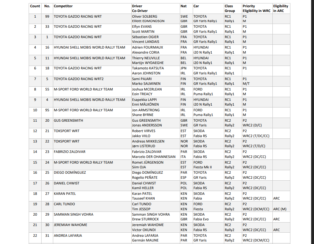Click the M/T priority entry

click(x=246, y=84)
